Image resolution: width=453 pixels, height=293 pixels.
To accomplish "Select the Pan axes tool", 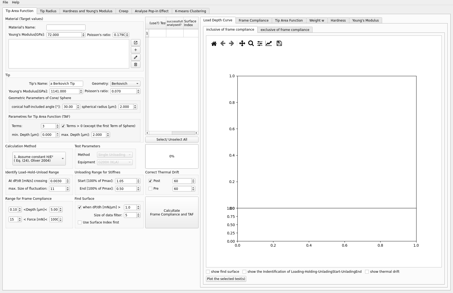I will pos(242,43).
